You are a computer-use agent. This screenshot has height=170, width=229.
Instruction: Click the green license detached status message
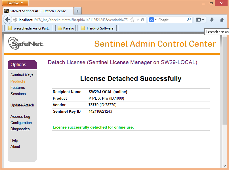(93, 127)
